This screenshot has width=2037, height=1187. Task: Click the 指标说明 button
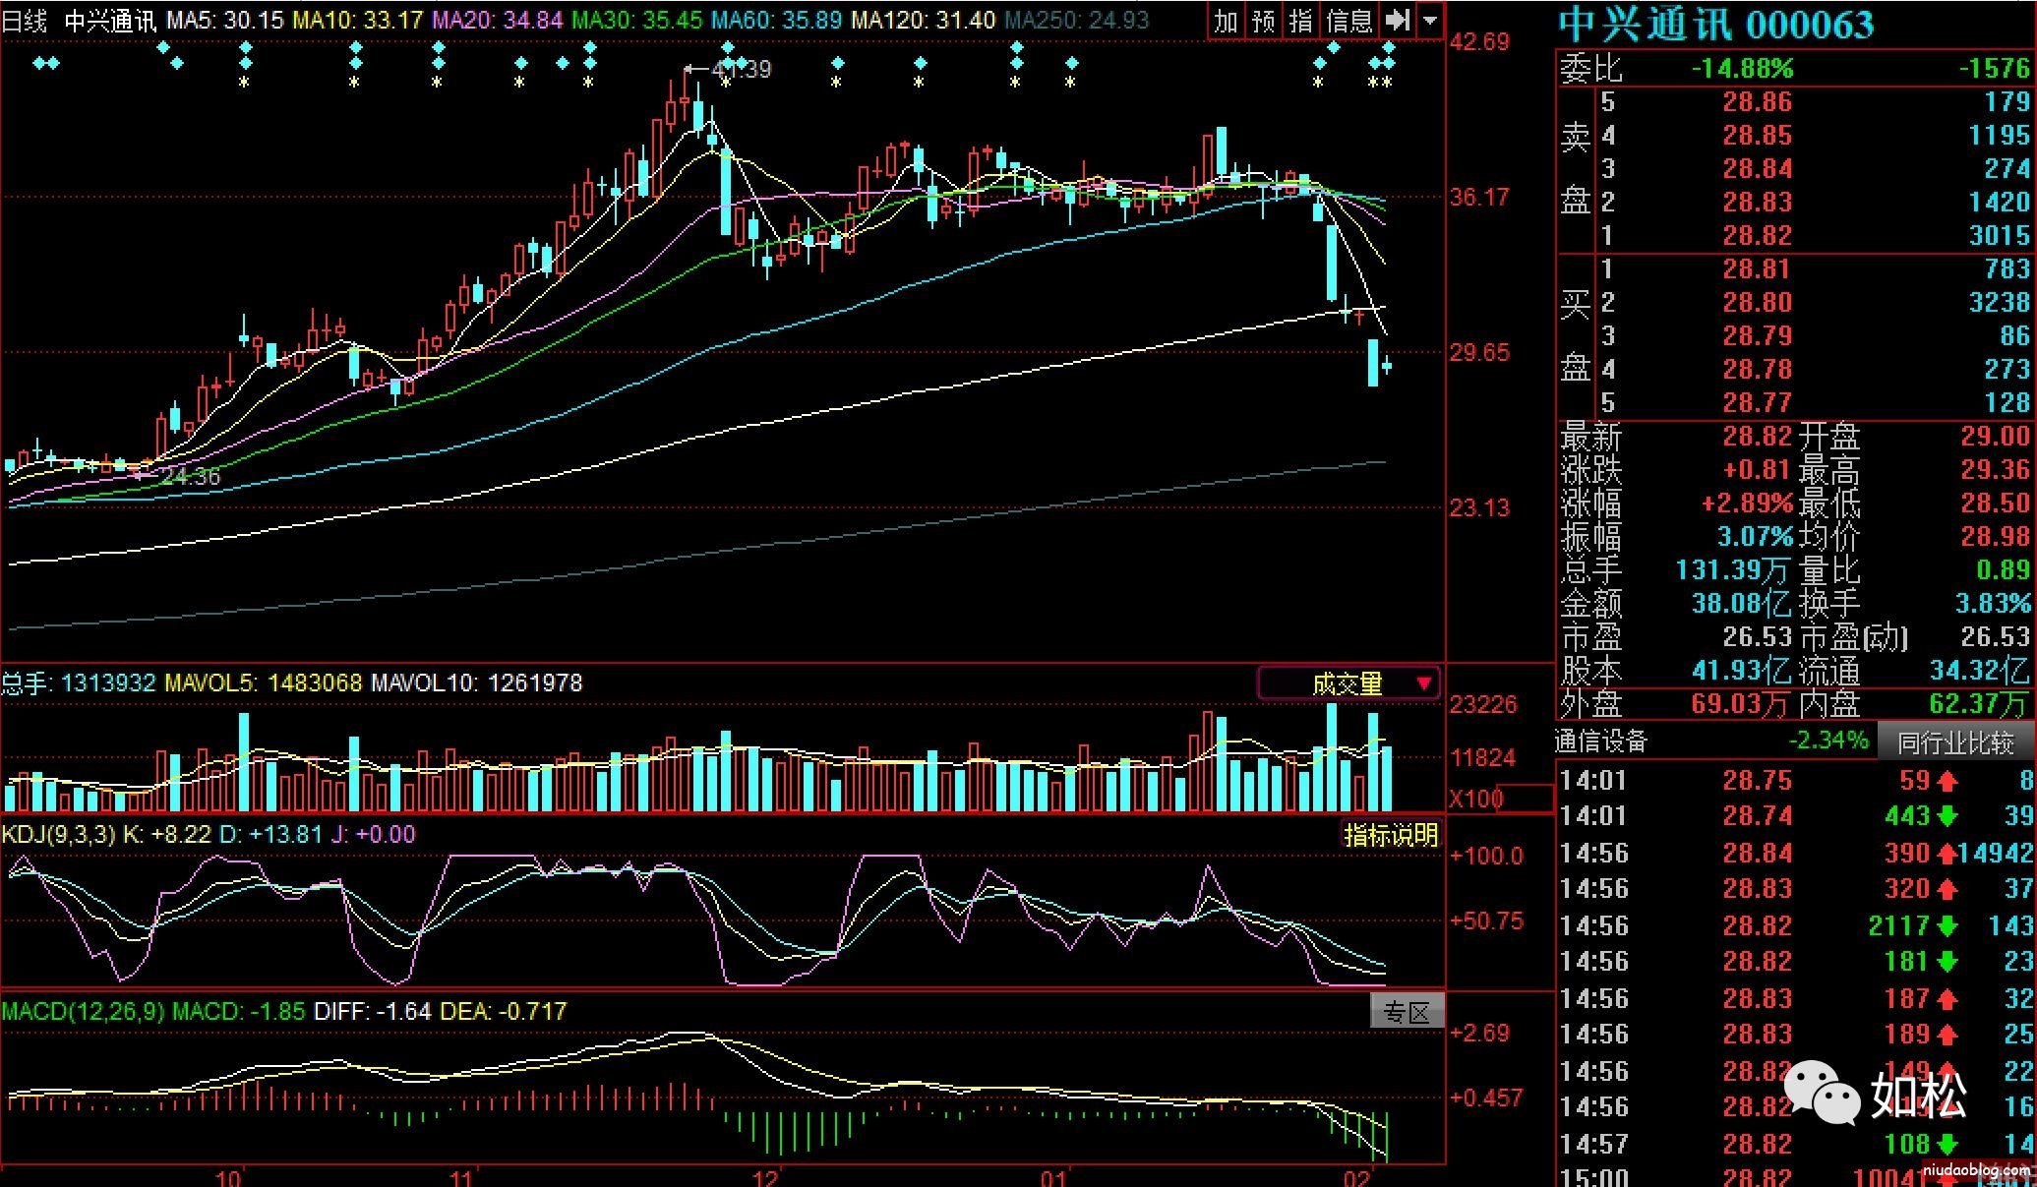click(x=1391, y=835)
